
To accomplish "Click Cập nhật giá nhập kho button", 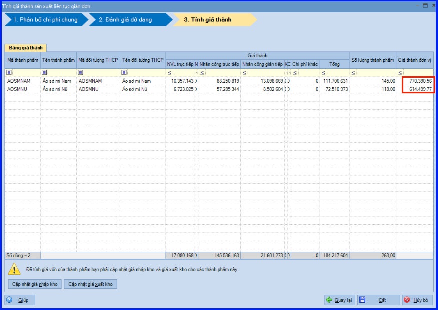I will [35, 284].
